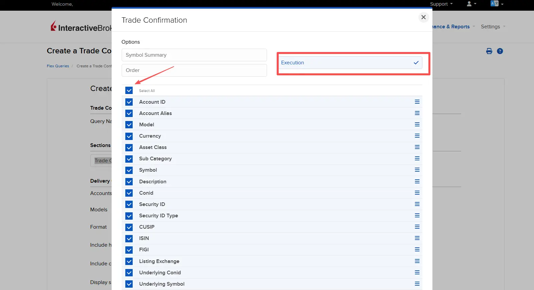Click the drag handle for Account ID row
534x290 pixels.
(417, 102)
